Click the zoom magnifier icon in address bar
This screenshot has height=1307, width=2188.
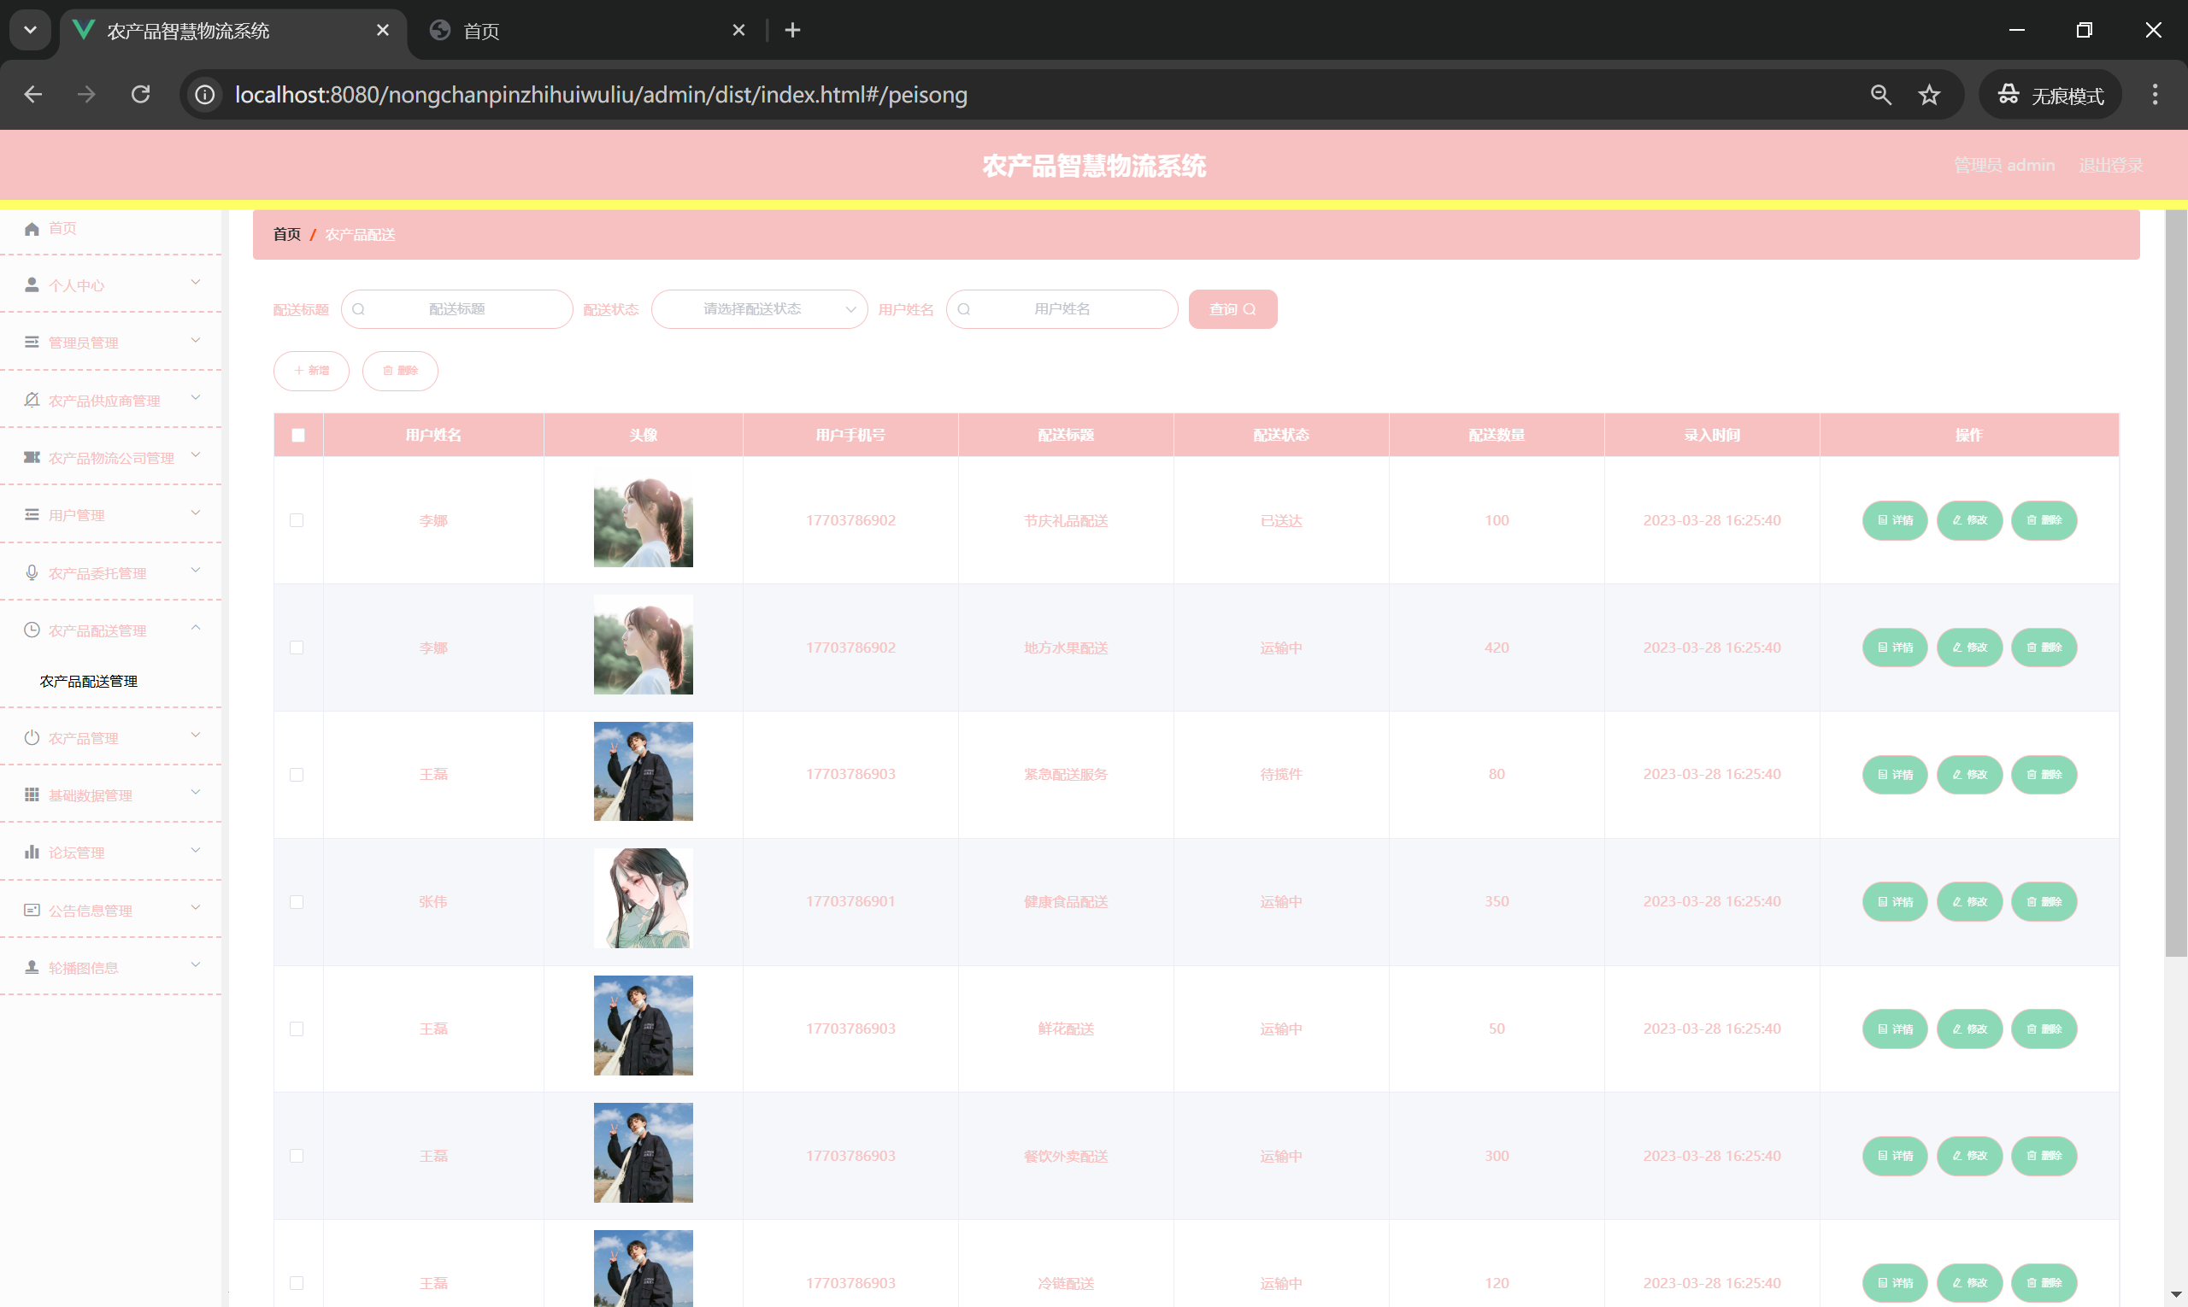(x=1880, y=95)
